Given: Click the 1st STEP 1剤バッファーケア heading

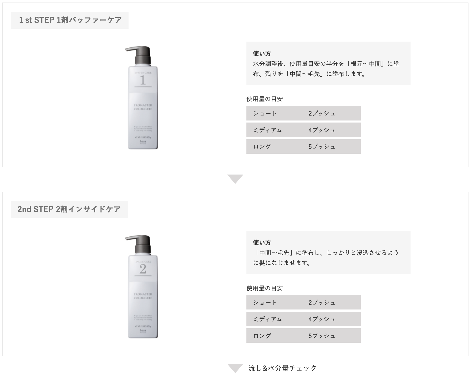Looking at the screenshot, I should (x=70, y=20).
